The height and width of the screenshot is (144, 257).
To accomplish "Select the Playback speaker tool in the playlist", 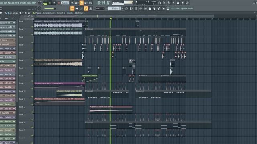I will click(x=29, y=13).
